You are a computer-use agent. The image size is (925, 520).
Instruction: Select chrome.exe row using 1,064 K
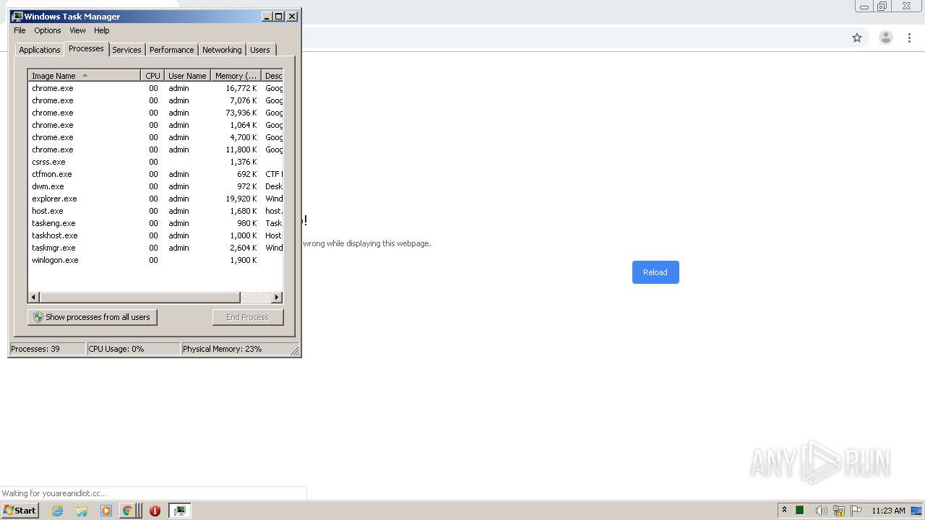155,125
